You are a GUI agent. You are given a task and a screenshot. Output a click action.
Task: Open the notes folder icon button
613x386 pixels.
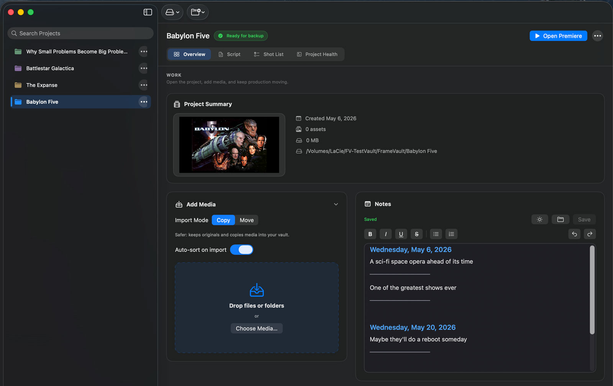click(x=561, y=219)
